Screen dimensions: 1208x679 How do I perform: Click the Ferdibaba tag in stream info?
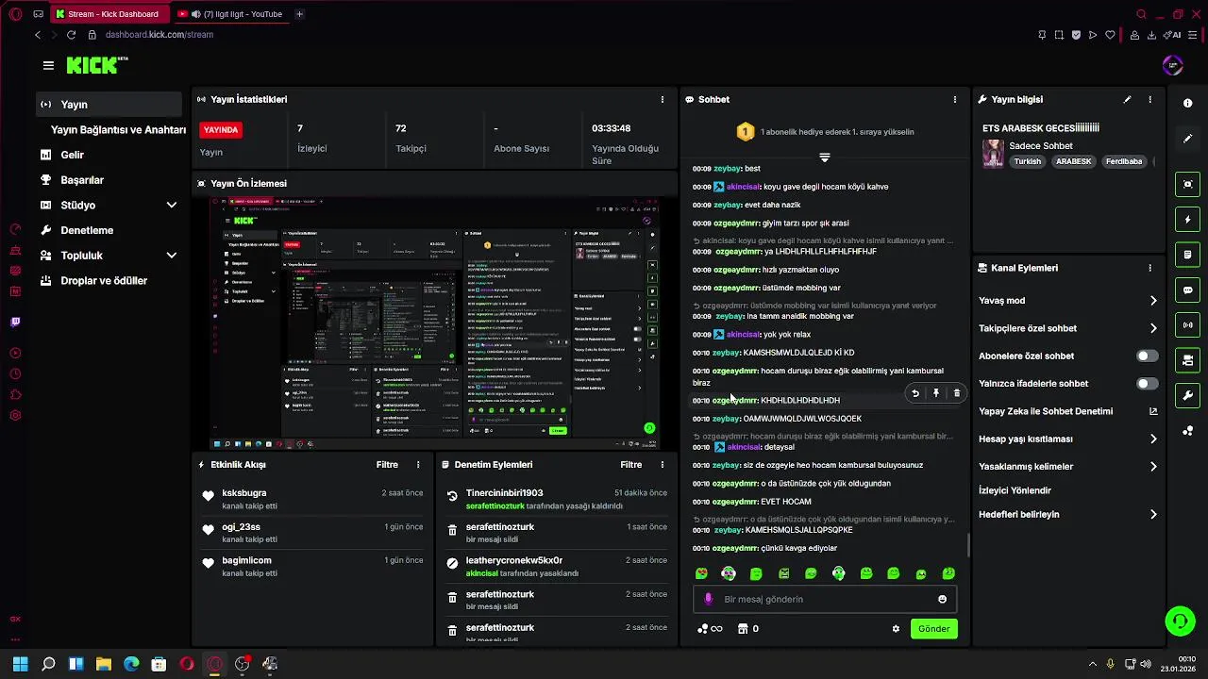tap(1124, 161)
